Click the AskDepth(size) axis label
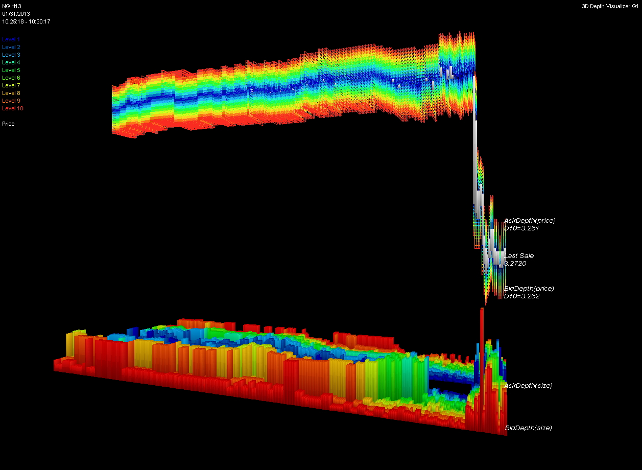642x470 pixels. pyautogui.click(x=529, y=386)
